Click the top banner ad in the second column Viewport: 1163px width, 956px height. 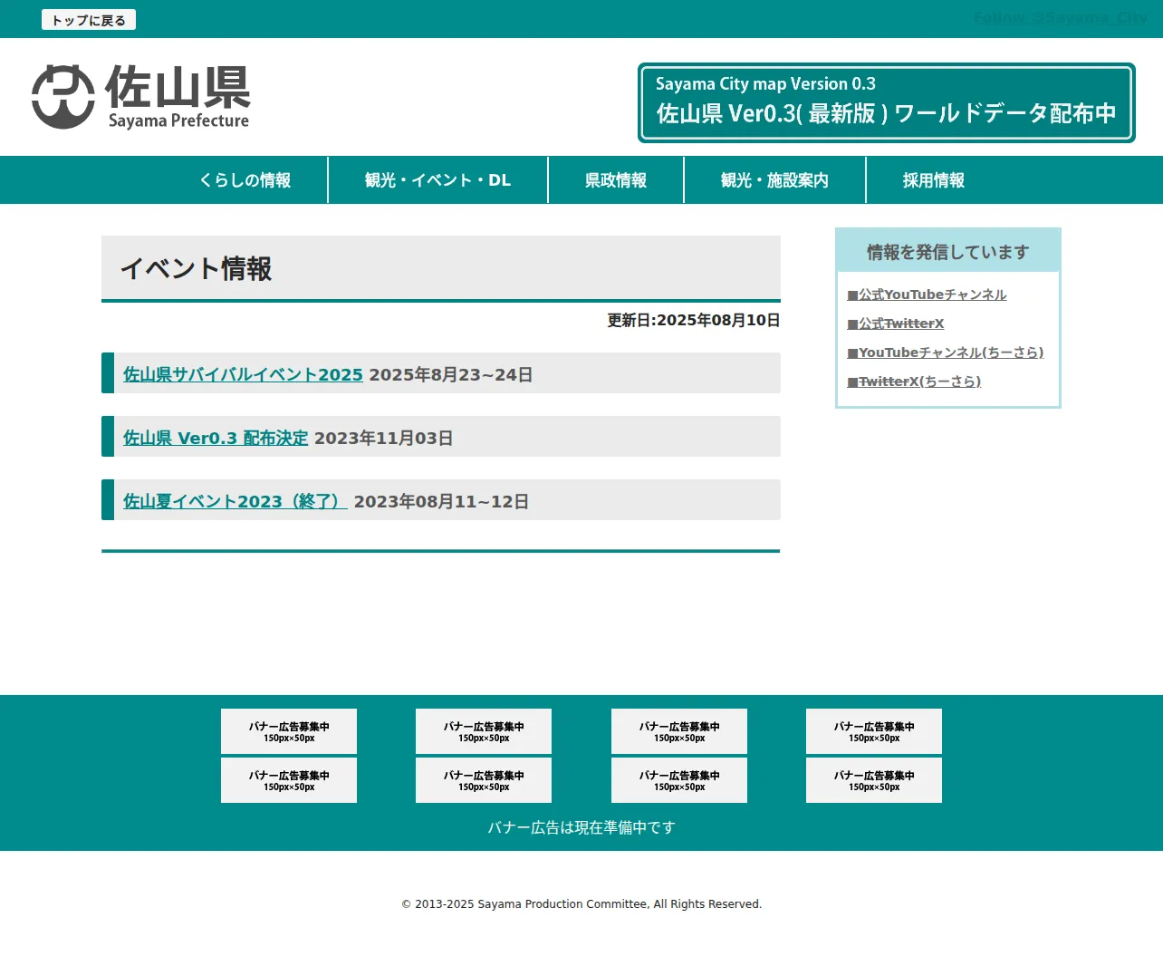tap(484, 731)
